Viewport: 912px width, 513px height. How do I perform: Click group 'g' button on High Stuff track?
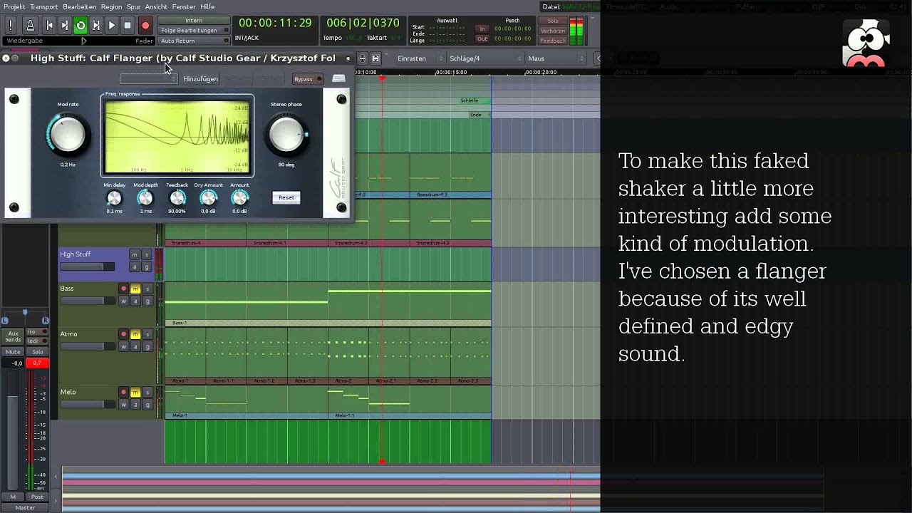(x=147, y=267)
